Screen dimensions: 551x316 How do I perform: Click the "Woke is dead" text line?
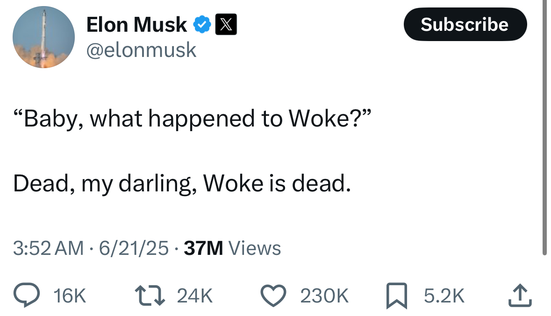point(181,184)
